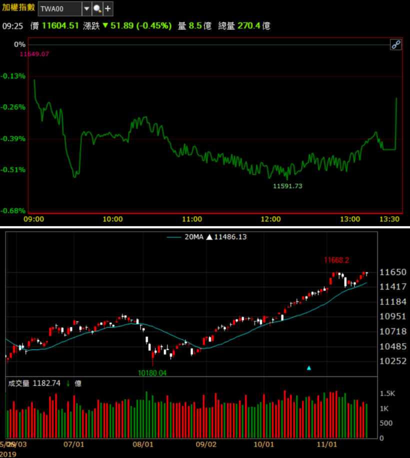This screenshot has height=458, width=410.
Task: Click the 10:00 time axis label
Action: tap(112, 219)
